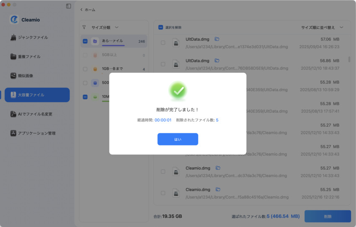Click path ending e1374e3d031/UltData.dmg
356x227 pixels.
[237, 47]
